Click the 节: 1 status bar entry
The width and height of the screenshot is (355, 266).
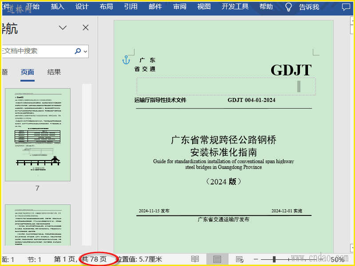[35, 259]
